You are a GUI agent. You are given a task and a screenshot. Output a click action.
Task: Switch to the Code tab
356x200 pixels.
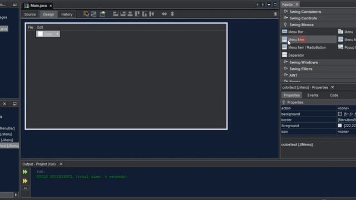click(334, 95)
